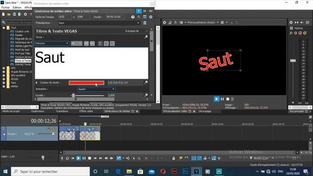Select the Motif de test generator
The width and height of the screenshot is (313, 176).
[x=22, y=50]
